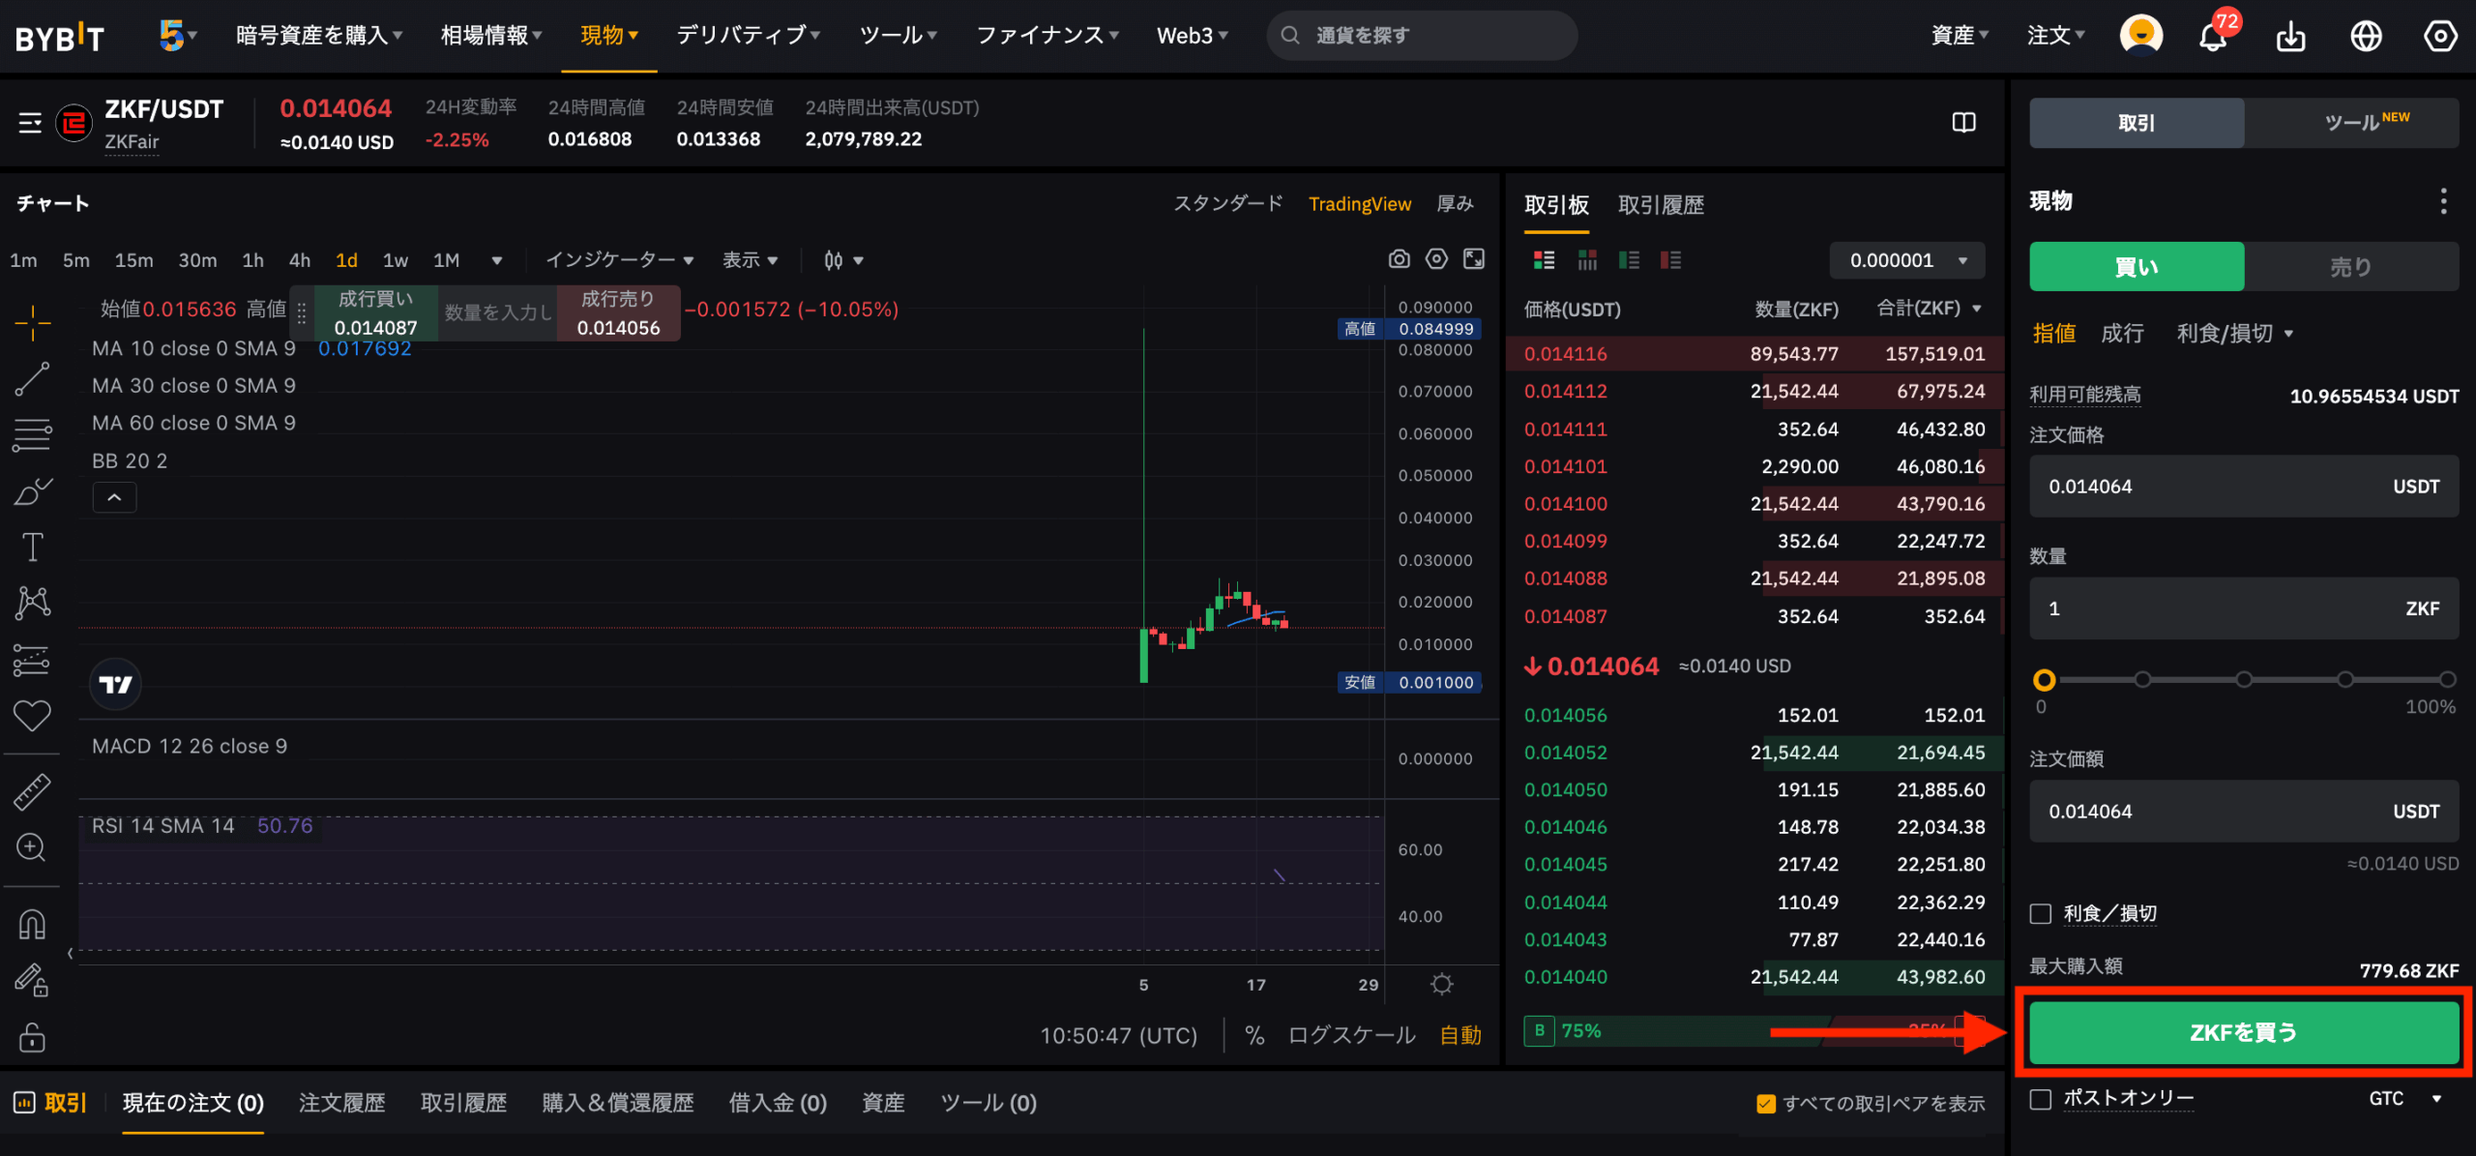
Task: Open the インジケーター dropdown
Action: pyautogui.click(x=620, y=260)
